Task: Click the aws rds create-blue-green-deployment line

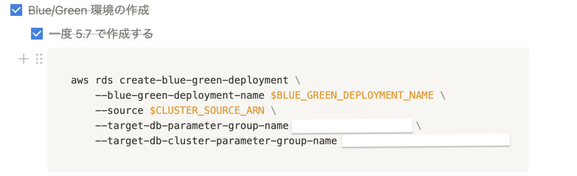Action: point(186,80)
